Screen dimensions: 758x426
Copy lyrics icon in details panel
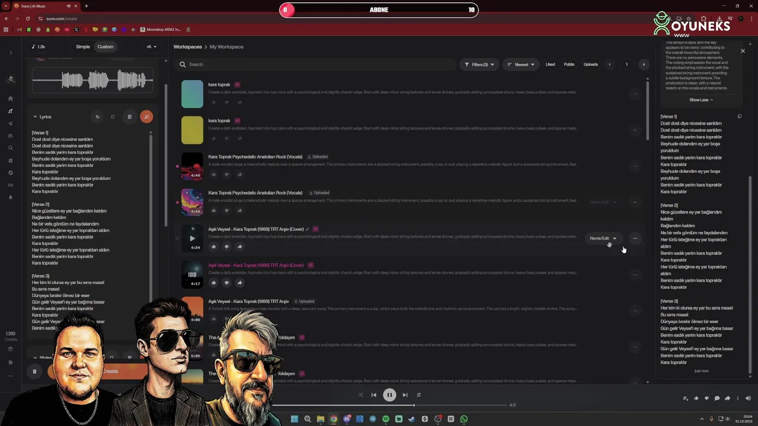click(x=739, y=117)
